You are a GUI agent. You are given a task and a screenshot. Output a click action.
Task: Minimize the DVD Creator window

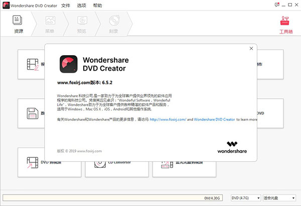coord(283,5)
